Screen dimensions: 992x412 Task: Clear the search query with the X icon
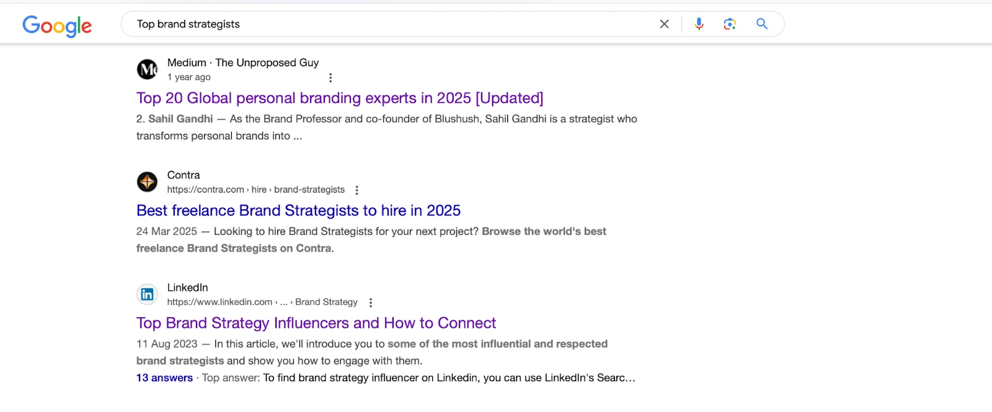664,24
